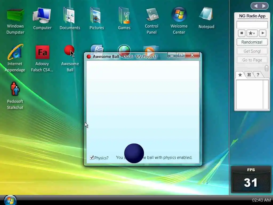Click the Go to Page button
Image resolution: width=273 pixels, height=205 pixels.
click(252, 60)
